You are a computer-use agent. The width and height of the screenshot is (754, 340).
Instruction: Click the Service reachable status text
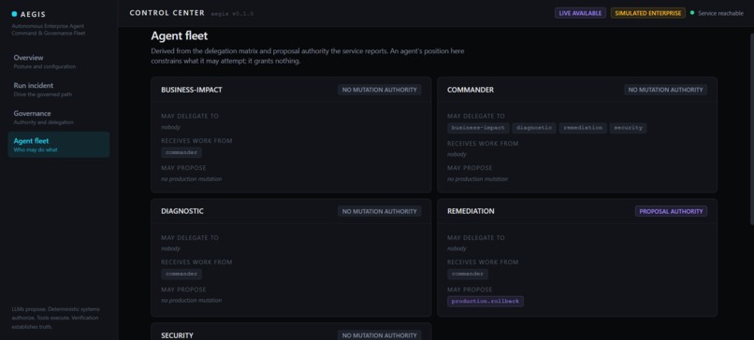(x=720, y=13)
